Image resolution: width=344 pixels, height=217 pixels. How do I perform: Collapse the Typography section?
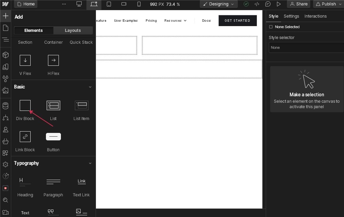90,163
